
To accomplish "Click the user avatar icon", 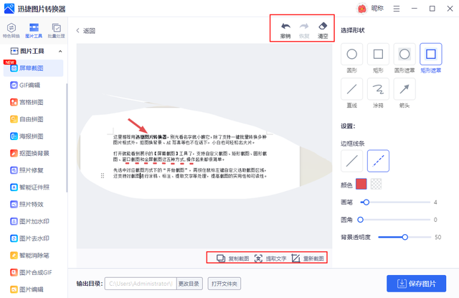I will 362,9.
